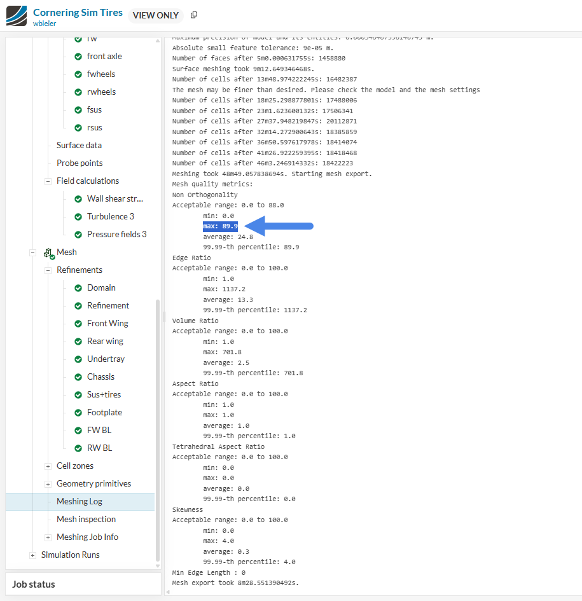Open the Undertray refinement
582x601 pixels.
(106, 359)
